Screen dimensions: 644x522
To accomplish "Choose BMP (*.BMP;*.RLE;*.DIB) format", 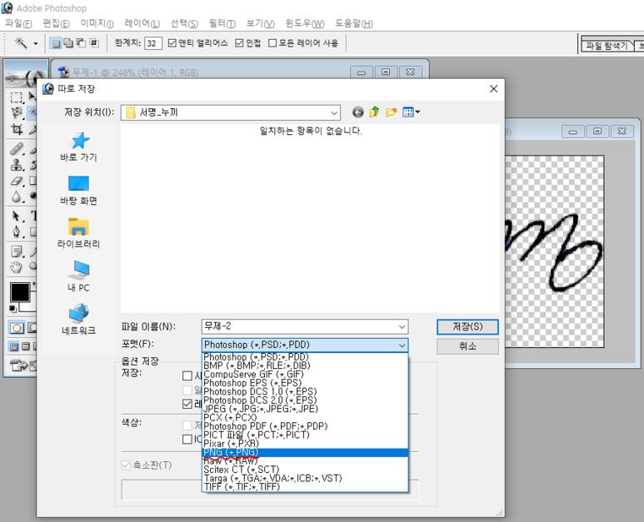I will [305, 365].
